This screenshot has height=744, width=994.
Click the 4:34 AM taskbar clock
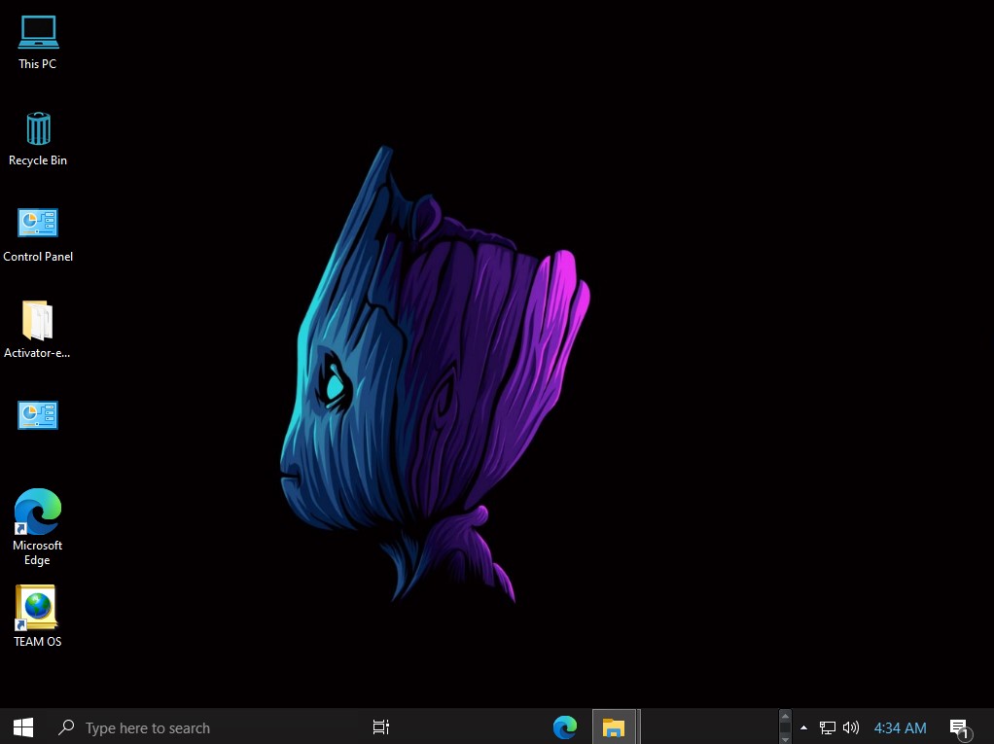(x=900, y=727)
